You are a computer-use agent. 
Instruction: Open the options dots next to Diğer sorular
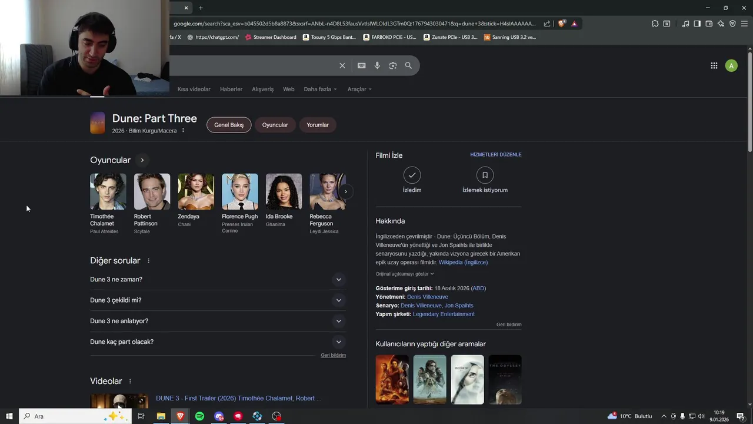[148, 261]
